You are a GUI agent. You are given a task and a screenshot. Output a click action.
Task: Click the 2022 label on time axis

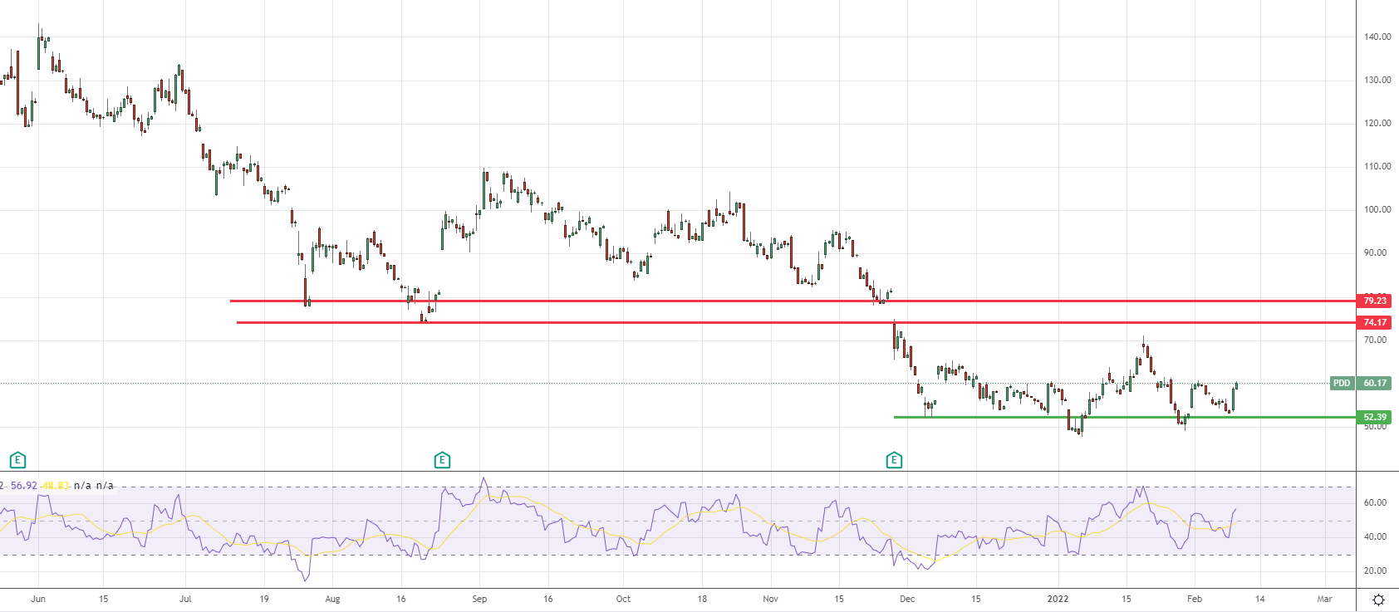1058,599
